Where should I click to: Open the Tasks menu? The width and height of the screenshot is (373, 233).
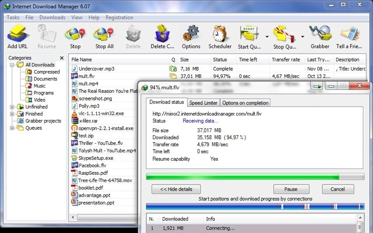coord(13,17)
